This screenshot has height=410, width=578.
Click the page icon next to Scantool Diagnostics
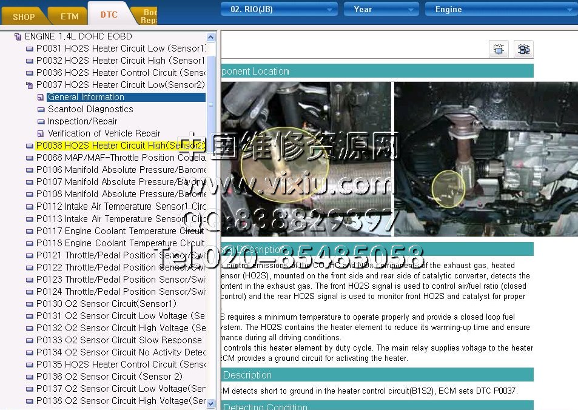(41, 109)
